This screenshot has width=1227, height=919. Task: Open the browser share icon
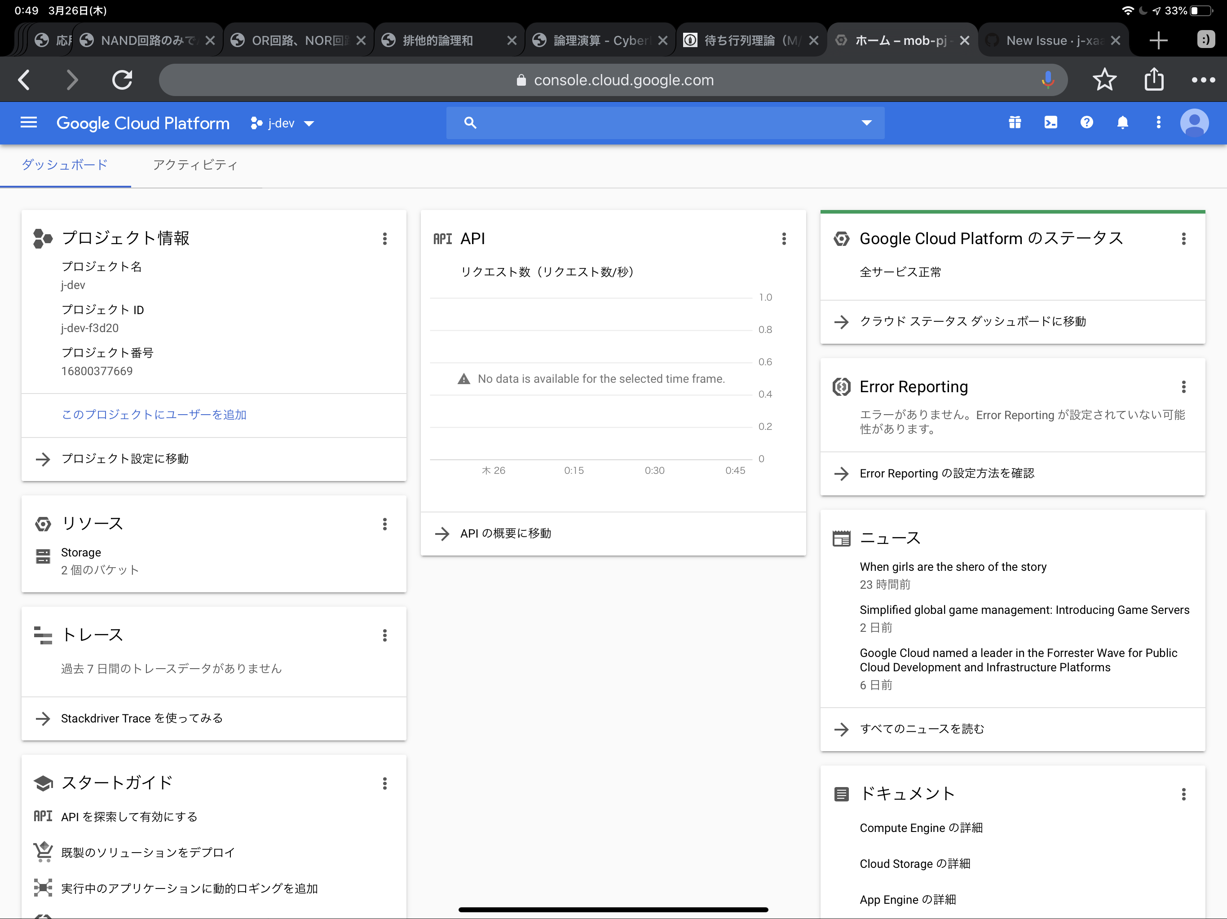[1154, 79]
